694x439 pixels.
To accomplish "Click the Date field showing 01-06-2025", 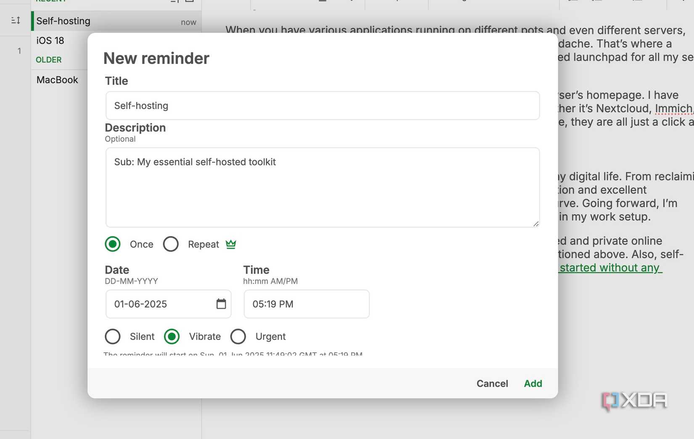I will click(160, 304).
